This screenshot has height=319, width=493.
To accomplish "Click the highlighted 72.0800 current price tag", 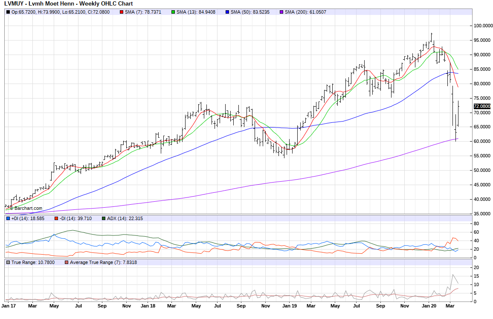I will [482, 107].
